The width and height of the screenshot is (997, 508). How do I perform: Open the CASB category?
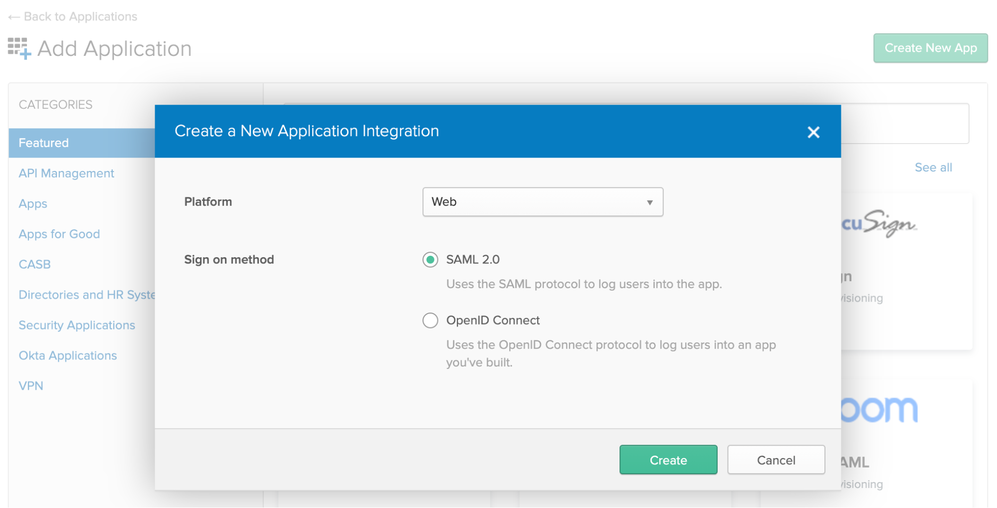click(35, 265)
